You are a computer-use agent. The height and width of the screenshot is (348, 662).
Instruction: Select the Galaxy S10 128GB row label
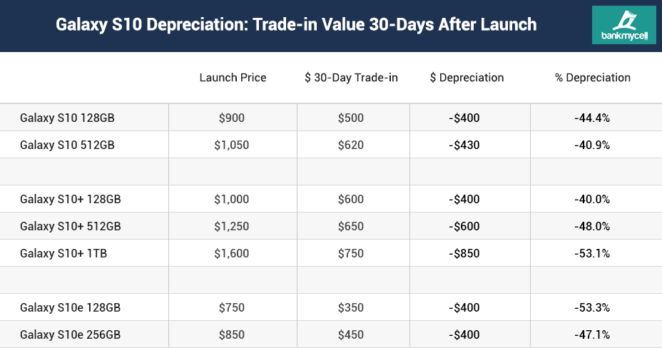[67, 118]
